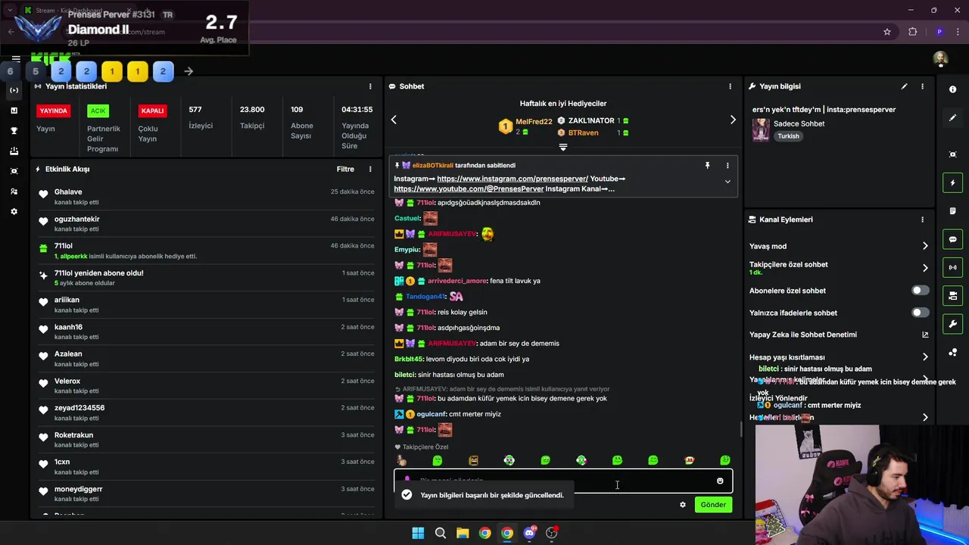Open Yapay Zeka ile Sohbet Denetimi link
Viewport: 969px width, 545px height.
point(925,335)
